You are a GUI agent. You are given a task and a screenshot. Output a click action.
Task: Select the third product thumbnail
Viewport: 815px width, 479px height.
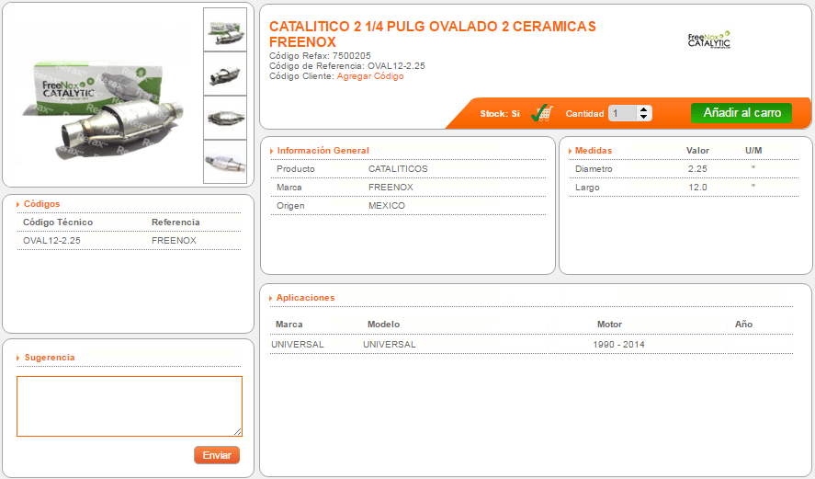tap(225, 118)
